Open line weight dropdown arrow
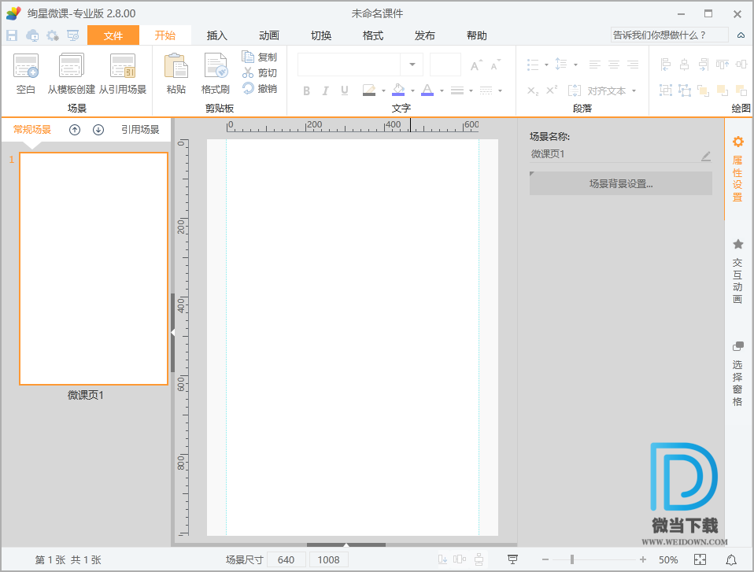This screenshot has height=572, width=754. [x=471, y=90]
